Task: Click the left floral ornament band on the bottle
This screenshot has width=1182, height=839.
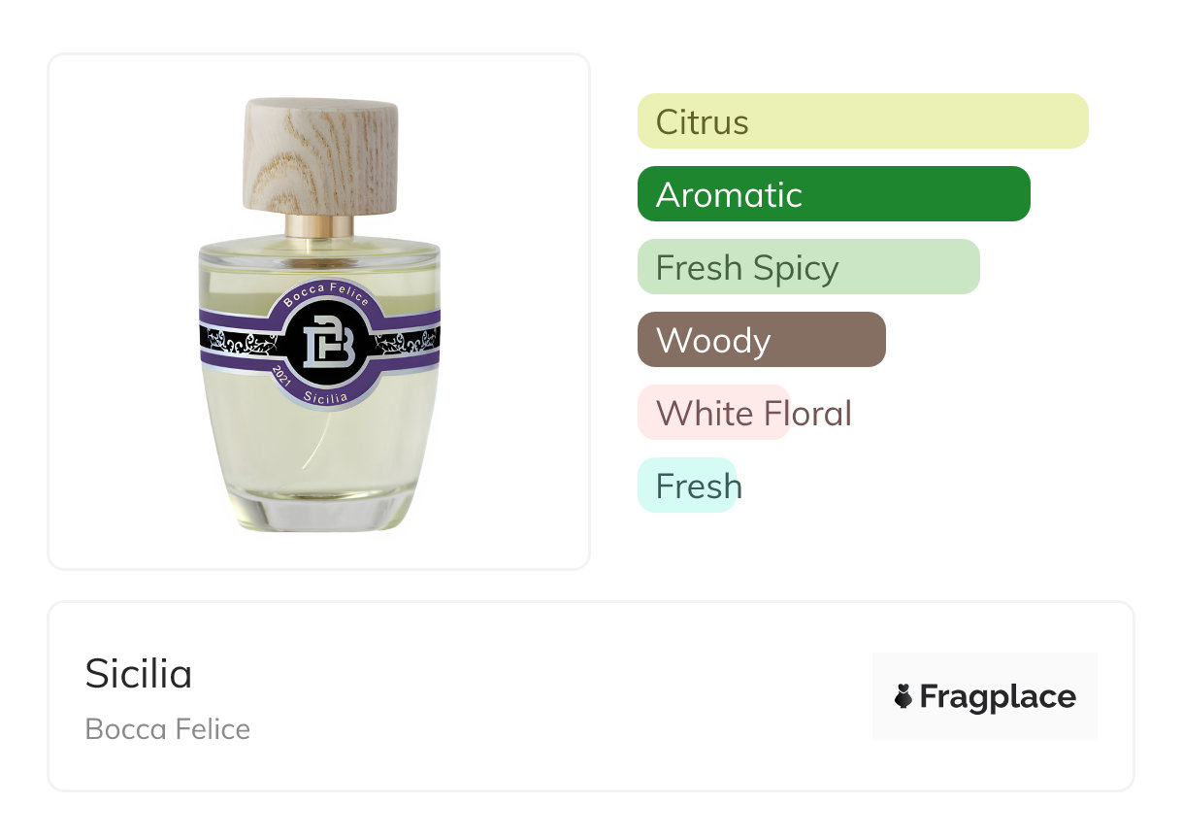Action: 236,342
